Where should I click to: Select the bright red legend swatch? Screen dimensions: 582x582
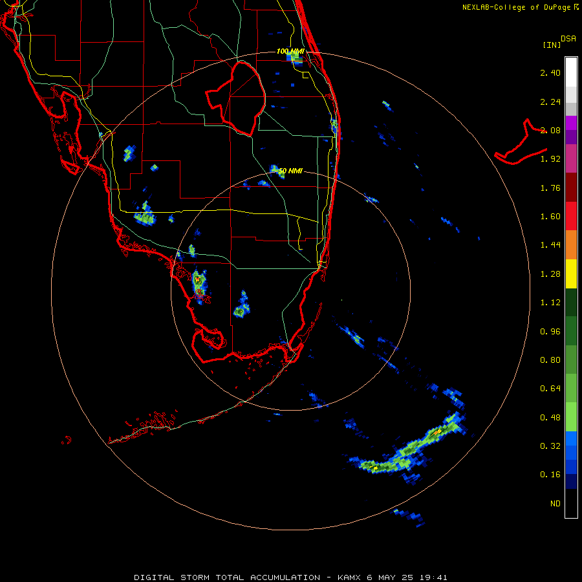pos(571,216)
